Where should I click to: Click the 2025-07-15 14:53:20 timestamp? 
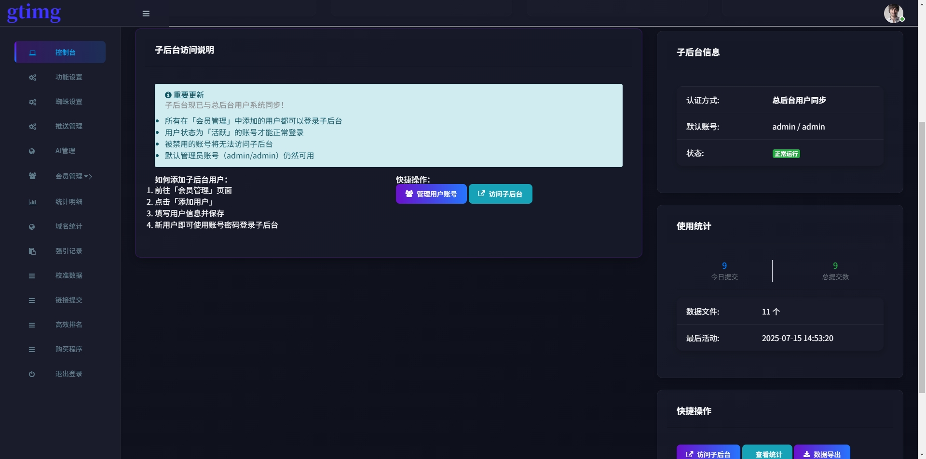pyautogui.click(x=798, y=338)
